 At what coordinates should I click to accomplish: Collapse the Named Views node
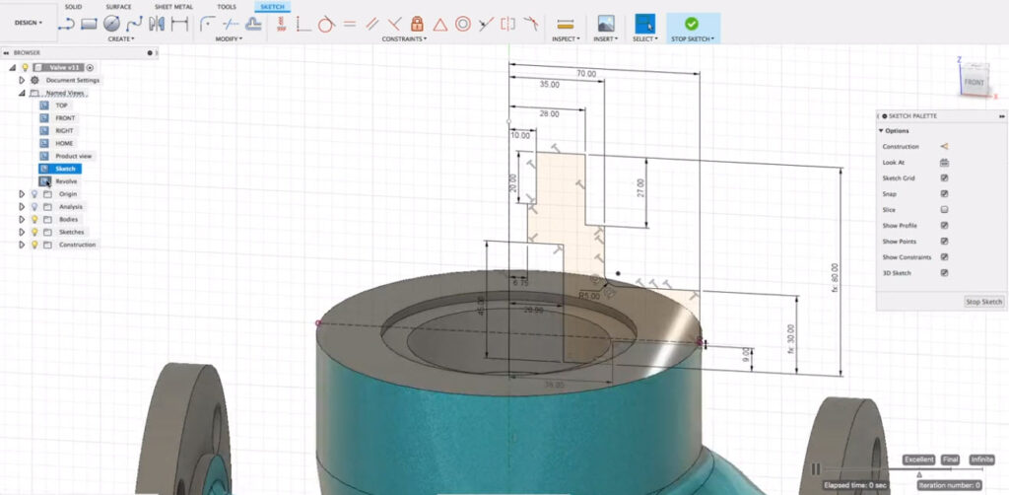(22, 93)
